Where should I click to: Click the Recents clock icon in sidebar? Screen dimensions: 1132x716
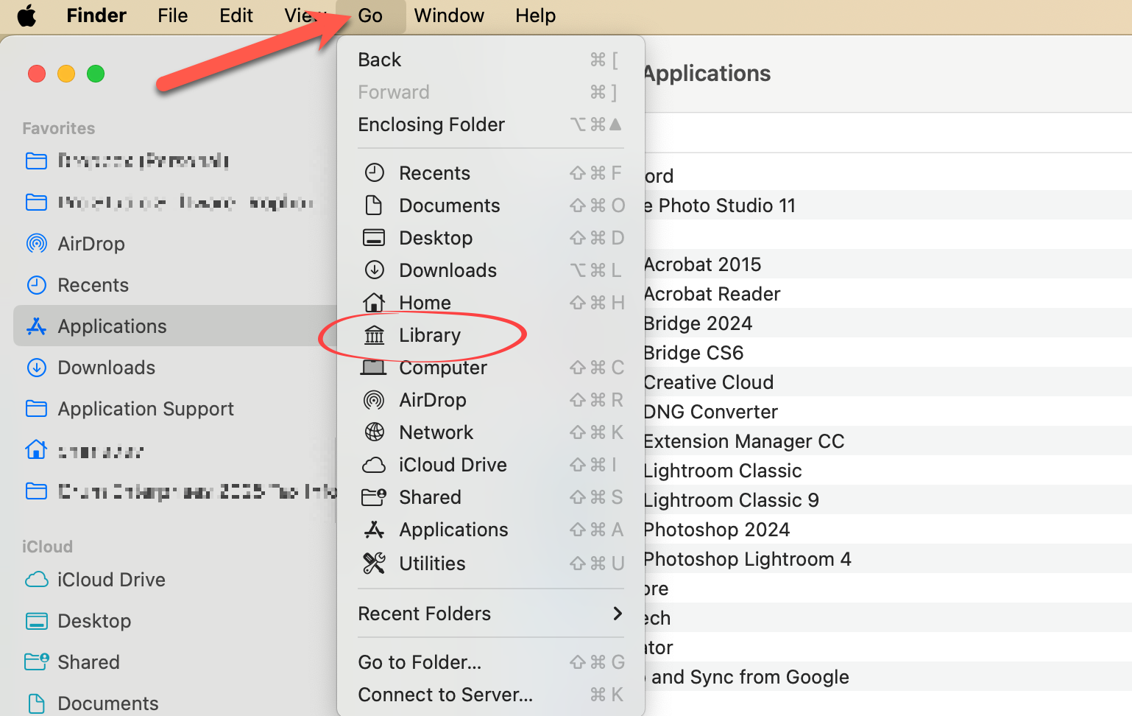coord(36,285)
